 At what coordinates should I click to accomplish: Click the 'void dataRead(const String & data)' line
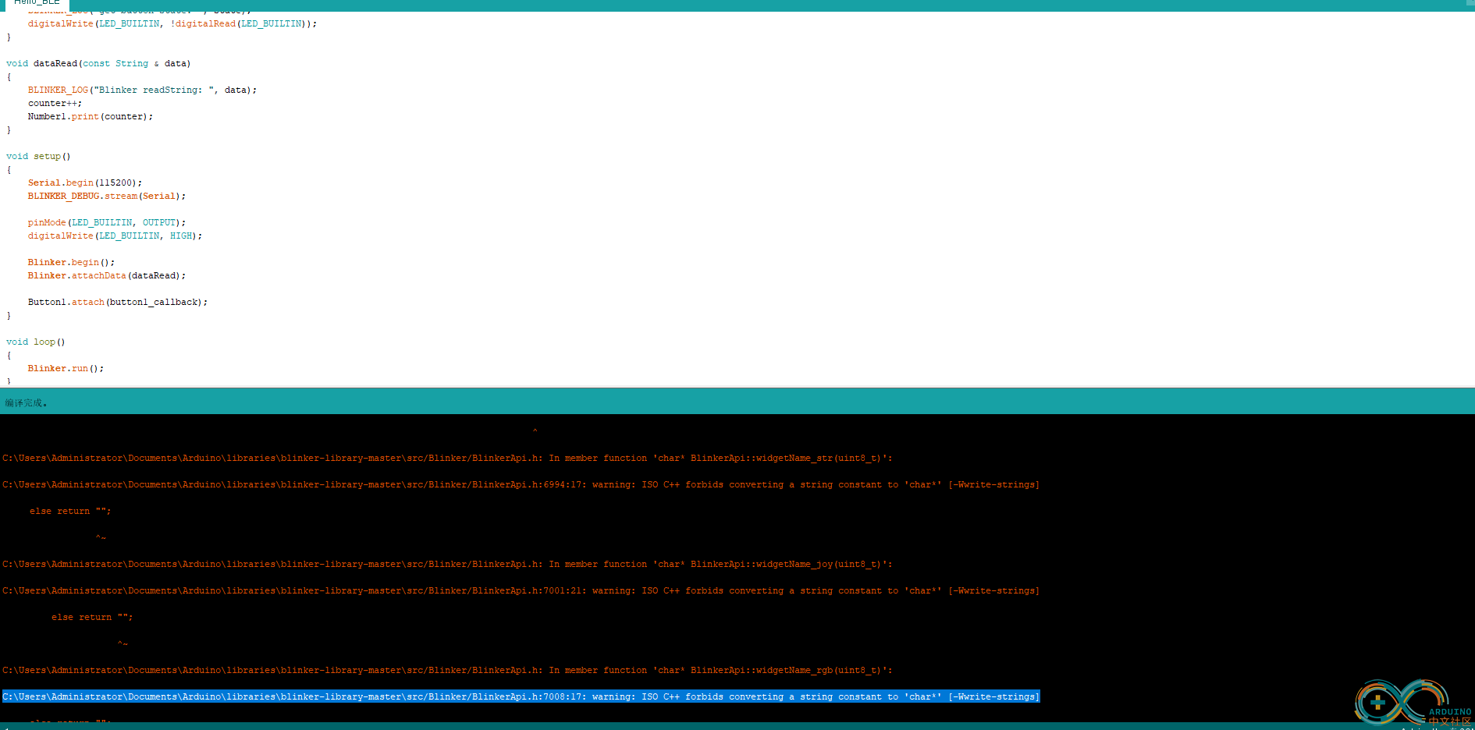click(x=98, y=64)
